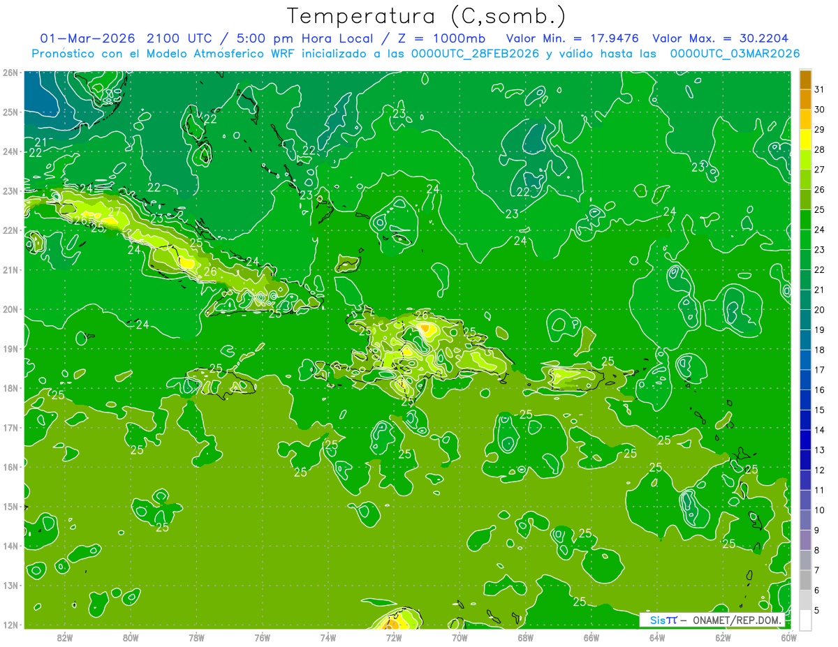Click the 70W longitude axis label

[460, 637]
